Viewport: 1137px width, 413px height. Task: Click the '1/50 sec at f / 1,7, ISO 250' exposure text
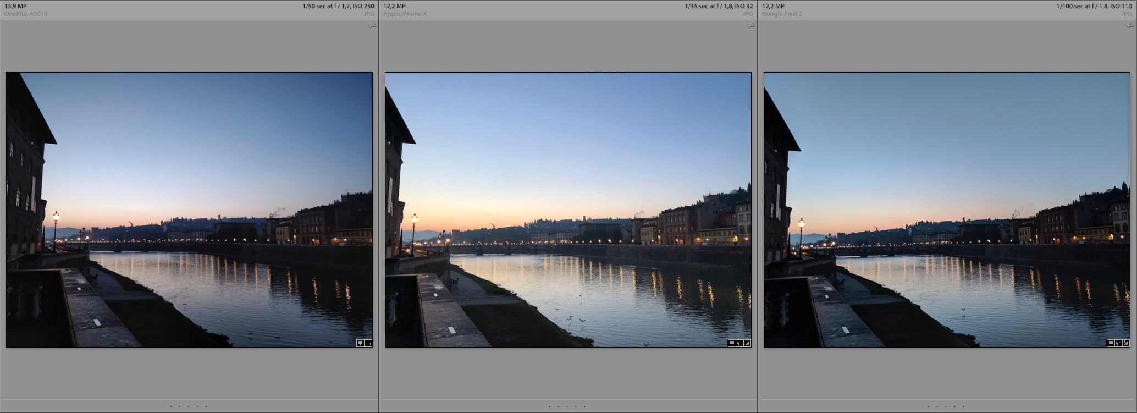coord(338,6)
